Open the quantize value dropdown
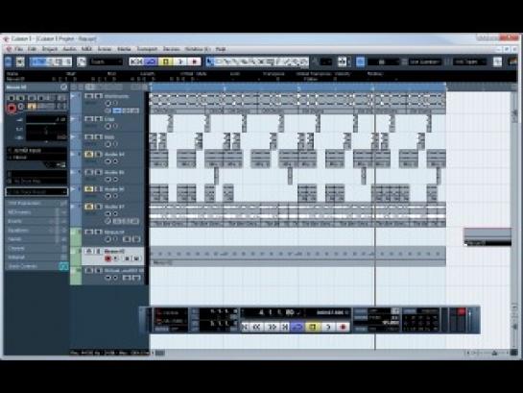523x393 pixels. [x=470, y=61]
